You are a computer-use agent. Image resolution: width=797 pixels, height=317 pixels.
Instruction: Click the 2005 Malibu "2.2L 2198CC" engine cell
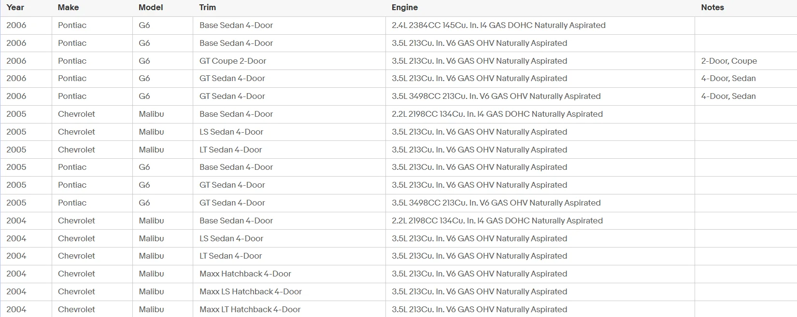click(497, 114)
